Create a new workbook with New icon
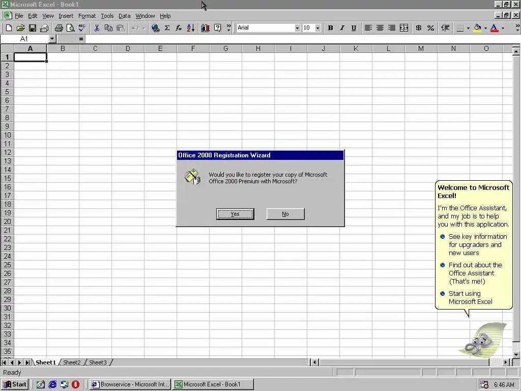This screenshot has width=521, height=391. click(x=9, y=29)
